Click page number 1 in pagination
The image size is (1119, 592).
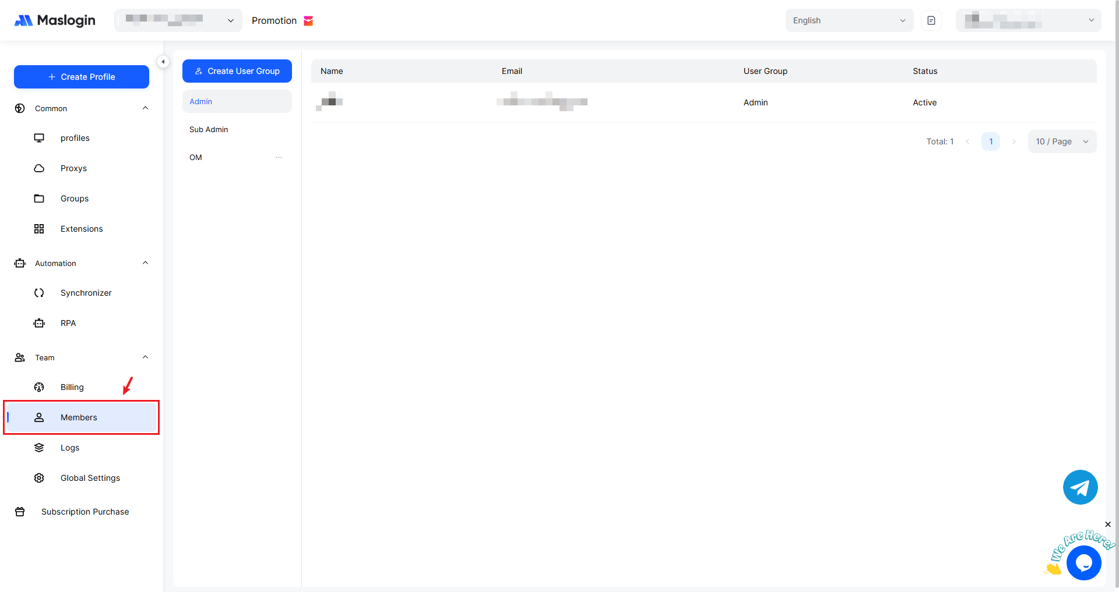click(991, 141)
